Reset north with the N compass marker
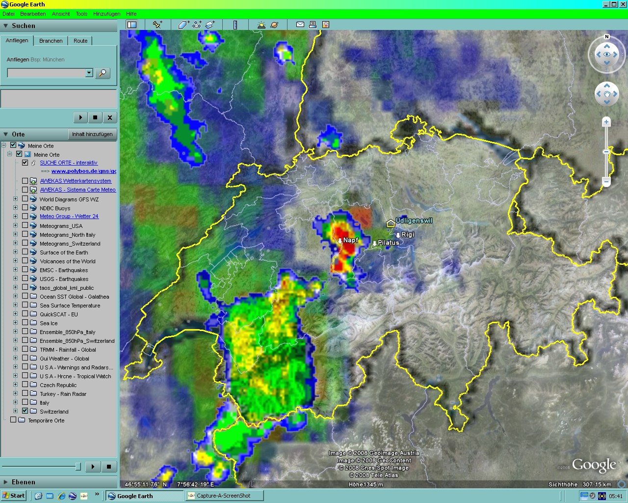The height and width of the screenshot is (503, 628). [607, 37]
